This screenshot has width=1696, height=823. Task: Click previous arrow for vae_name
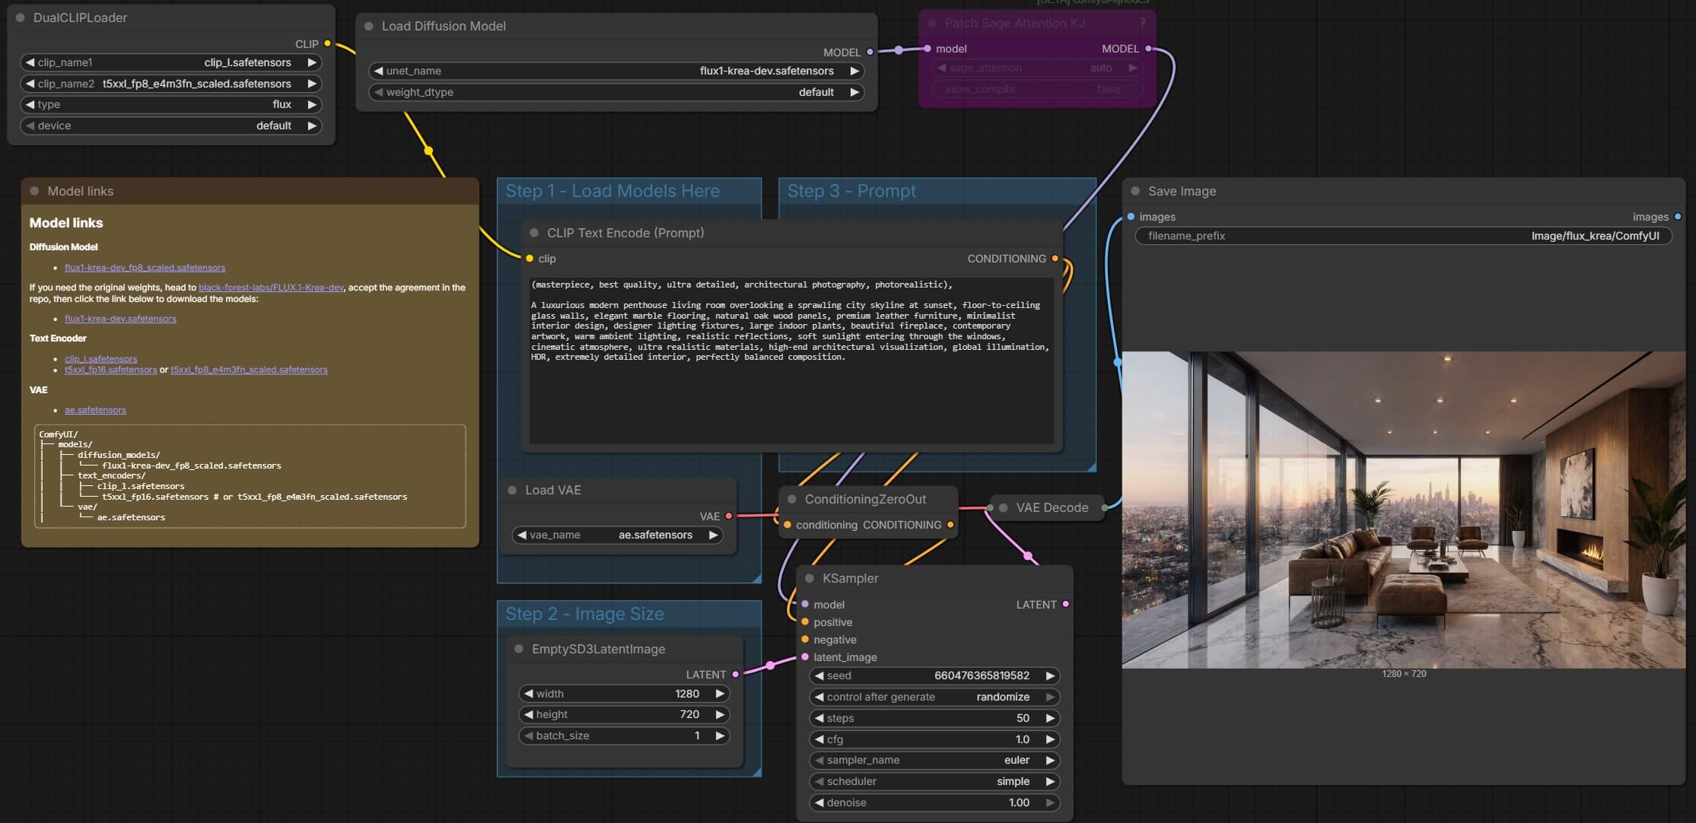pyautogui.click(x=521, y=535)
